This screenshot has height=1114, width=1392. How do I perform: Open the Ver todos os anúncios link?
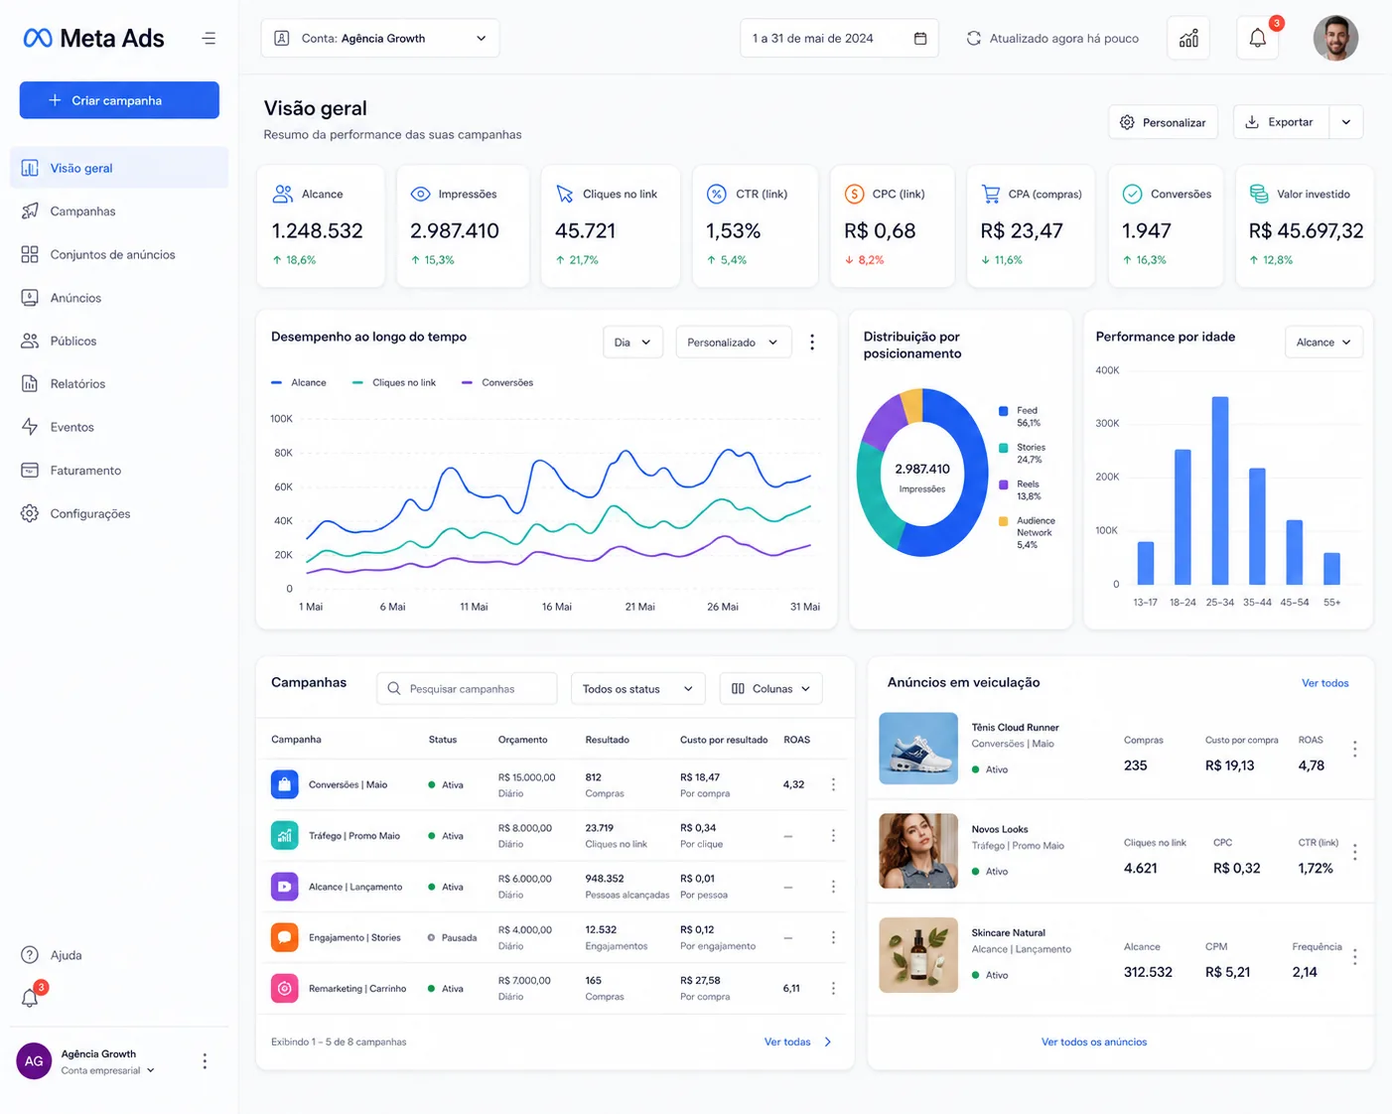pyautogui.click(x=1094, y=1043)
